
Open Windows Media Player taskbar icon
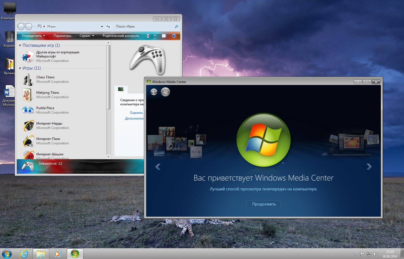click(58, 254)
